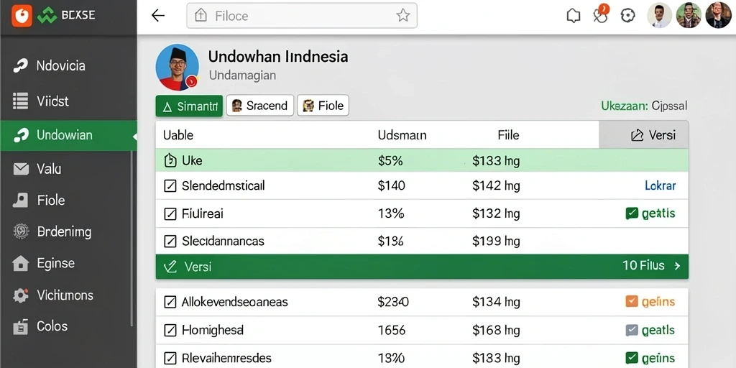Click the collapse arrow beside Undowian
The width and height of the screenshot is (736, 368).
click(134, 137)
